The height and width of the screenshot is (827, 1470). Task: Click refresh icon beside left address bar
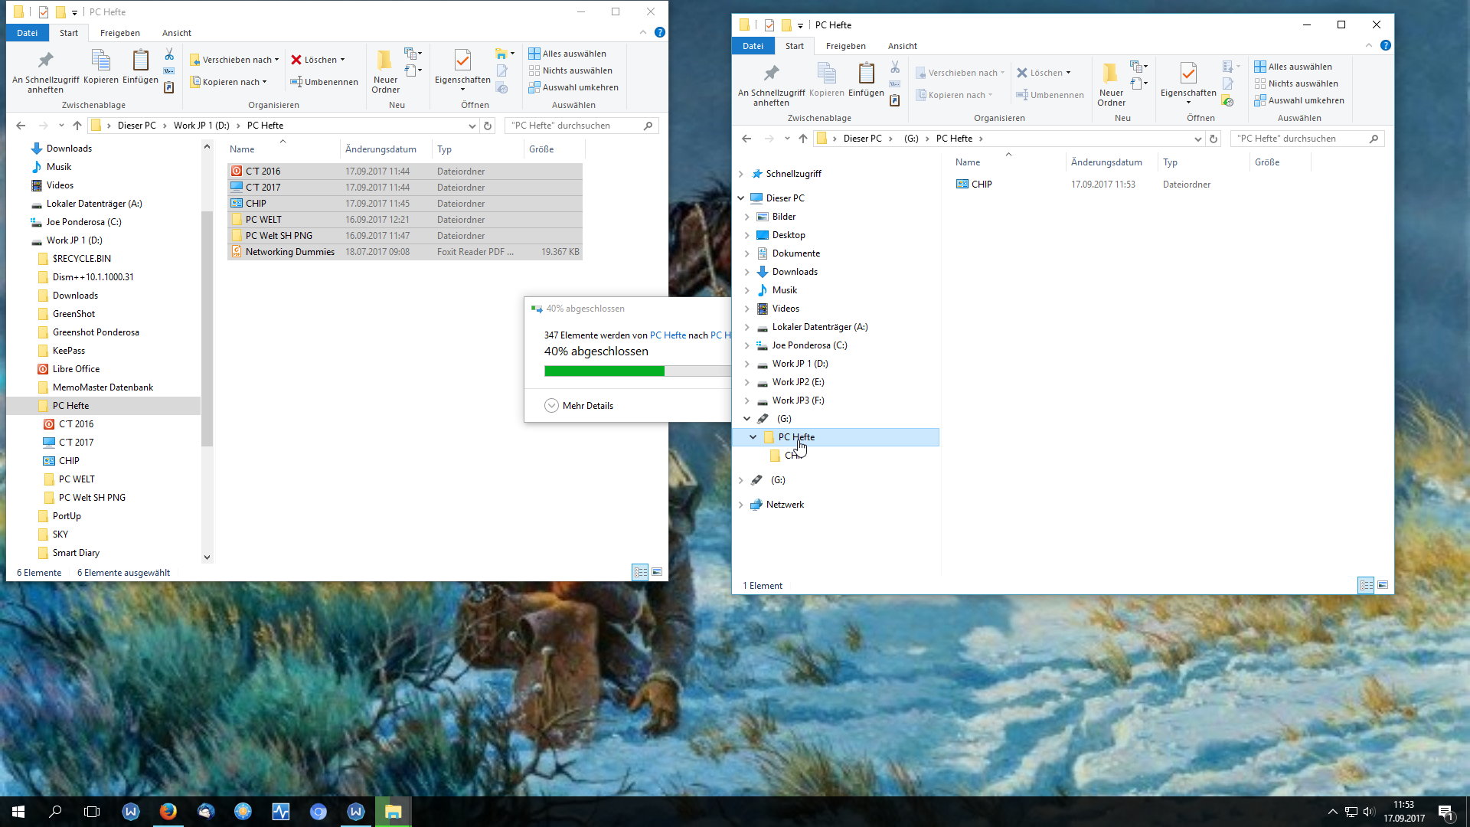488,126
